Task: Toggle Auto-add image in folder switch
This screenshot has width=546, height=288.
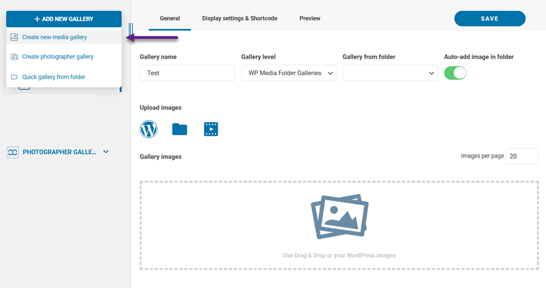Action: [x=455, y=73]
